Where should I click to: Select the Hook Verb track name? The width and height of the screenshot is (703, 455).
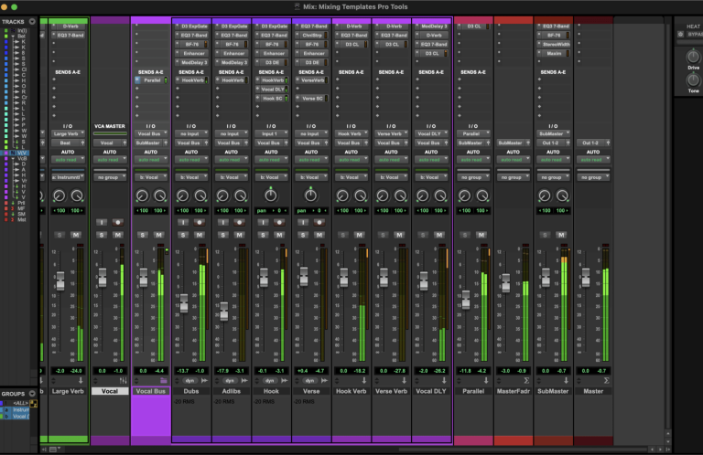pos(351,391)
